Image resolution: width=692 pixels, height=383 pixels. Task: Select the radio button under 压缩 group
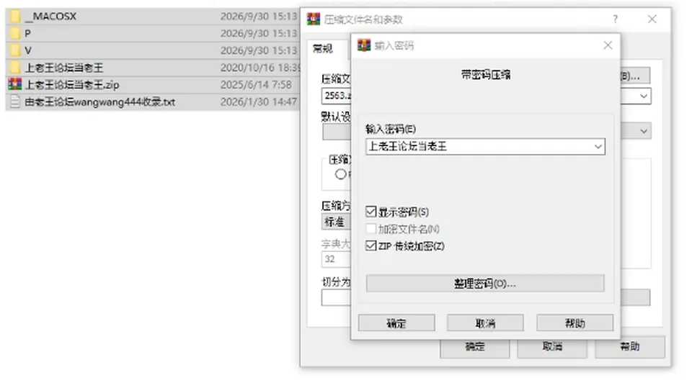[340, 174]
